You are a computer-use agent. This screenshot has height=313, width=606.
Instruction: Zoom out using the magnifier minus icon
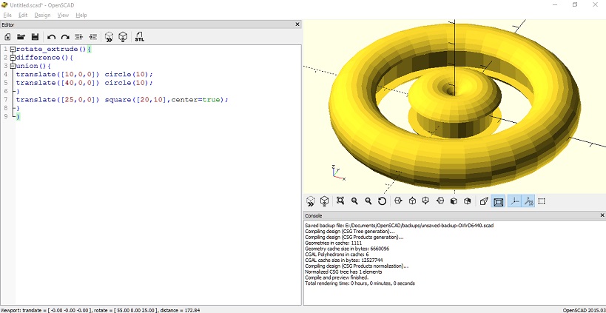coord(368,201)
